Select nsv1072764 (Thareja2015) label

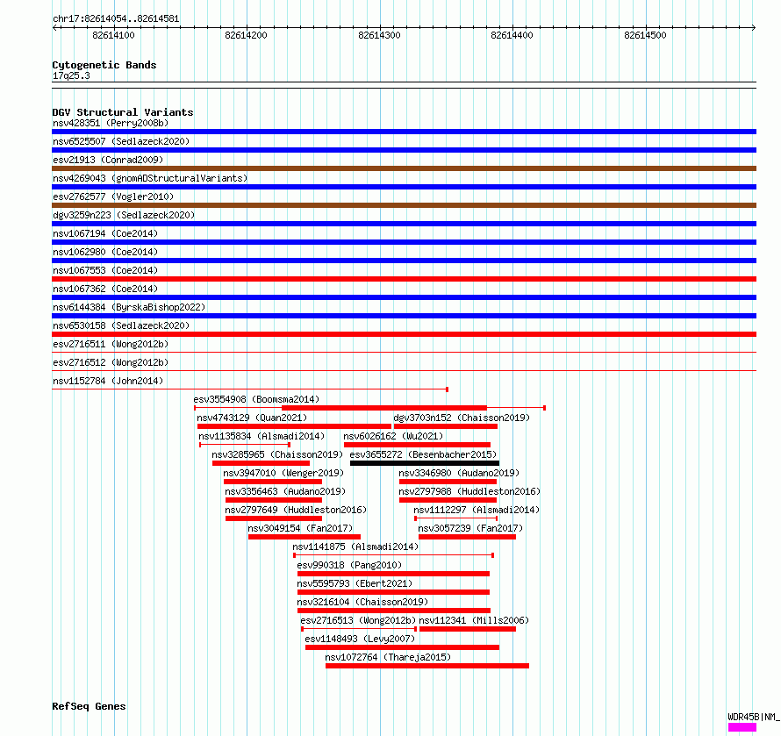(388, 657)
